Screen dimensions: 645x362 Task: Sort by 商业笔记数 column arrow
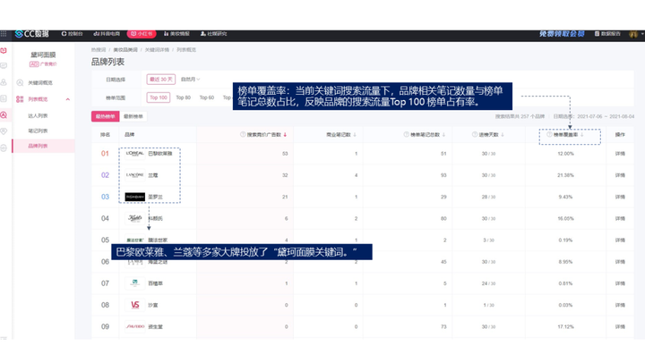(355, 135)
